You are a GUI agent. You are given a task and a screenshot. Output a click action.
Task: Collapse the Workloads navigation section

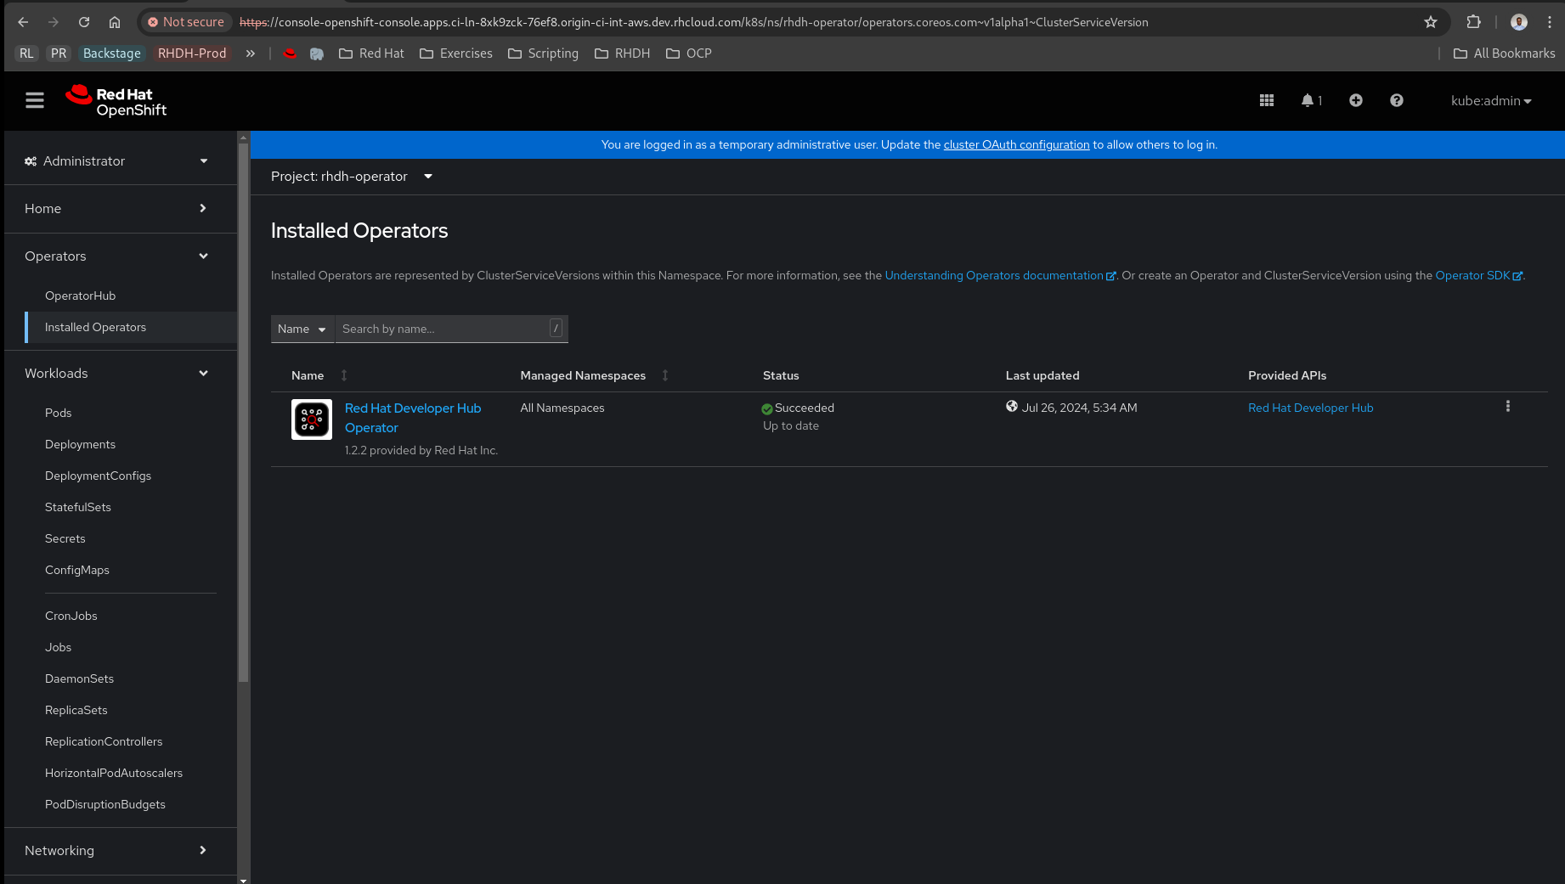(x=117, y=374)
